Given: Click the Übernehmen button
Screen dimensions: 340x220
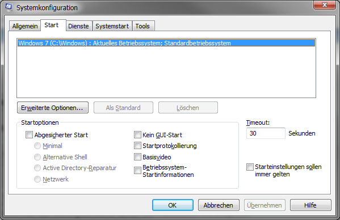Looking at the screenshot, I should [x=265, y=205].
